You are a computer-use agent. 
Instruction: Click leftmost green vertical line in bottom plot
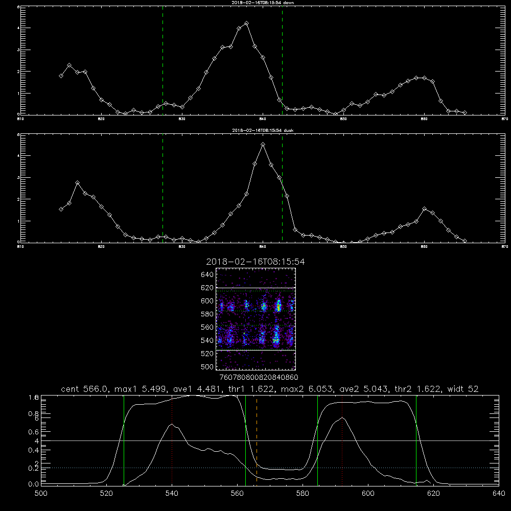124,440
